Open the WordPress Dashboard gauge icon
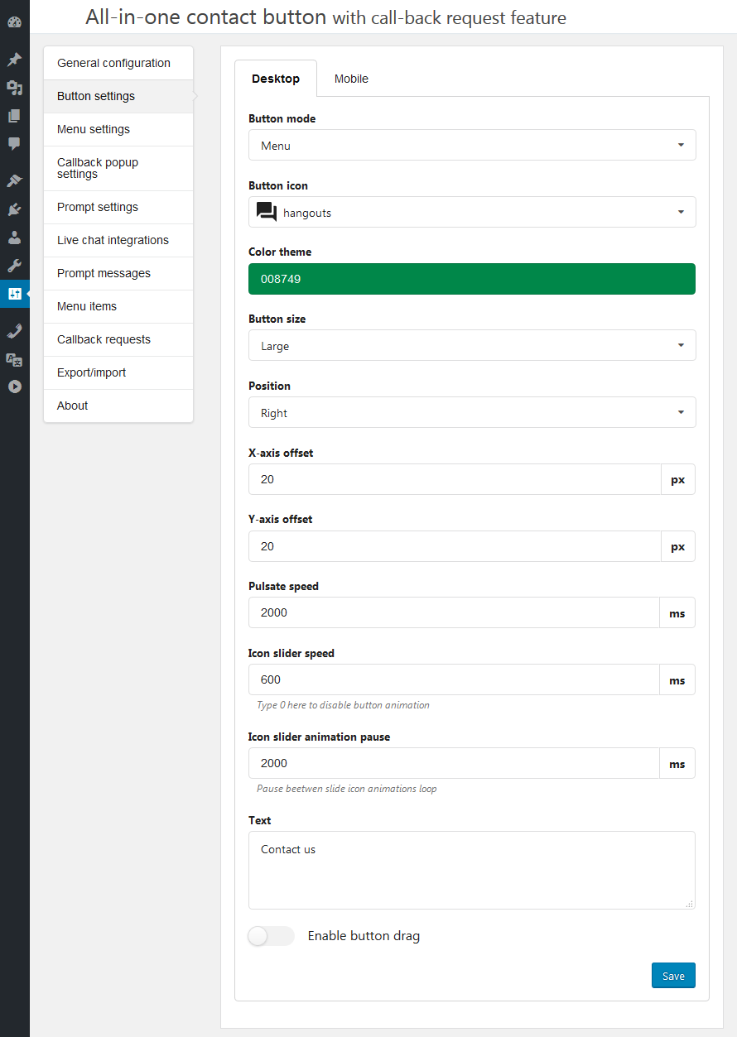 coord(14,22)
